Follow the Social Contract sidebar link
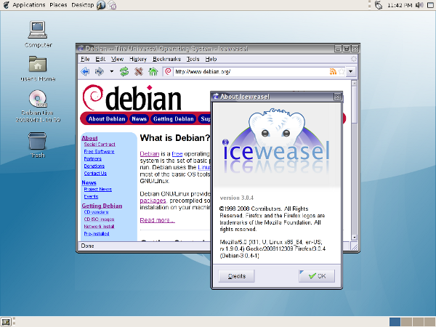The image size is (436, 327). point(99,145)
